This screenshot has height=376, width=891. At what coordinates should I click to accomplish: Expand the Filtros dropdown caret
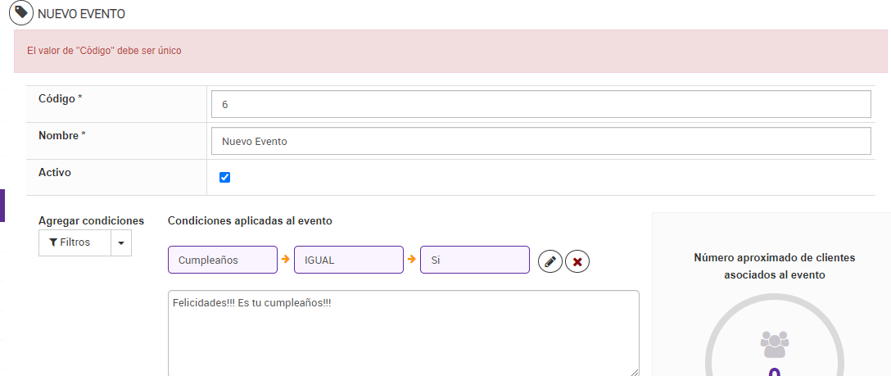pos(121,242)
